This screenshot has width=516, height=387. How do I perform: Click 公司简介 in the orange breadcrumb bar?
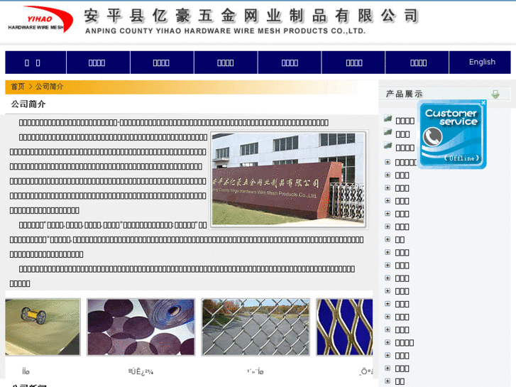49,87
